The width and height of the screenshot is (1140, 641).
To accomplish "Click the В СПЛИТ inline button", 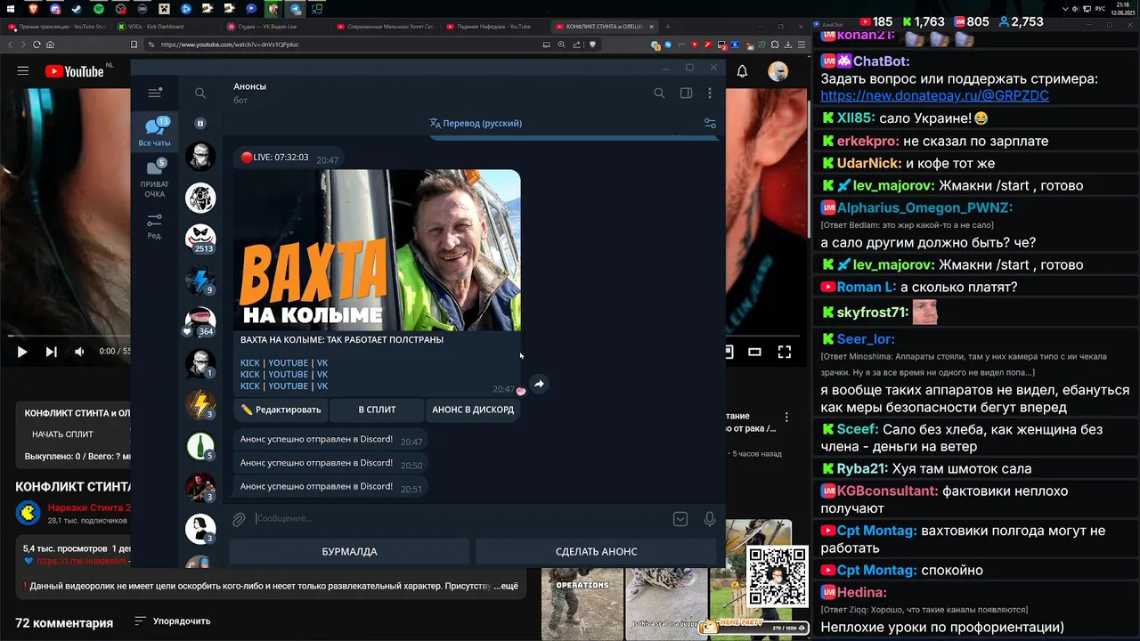I will 377,410.
